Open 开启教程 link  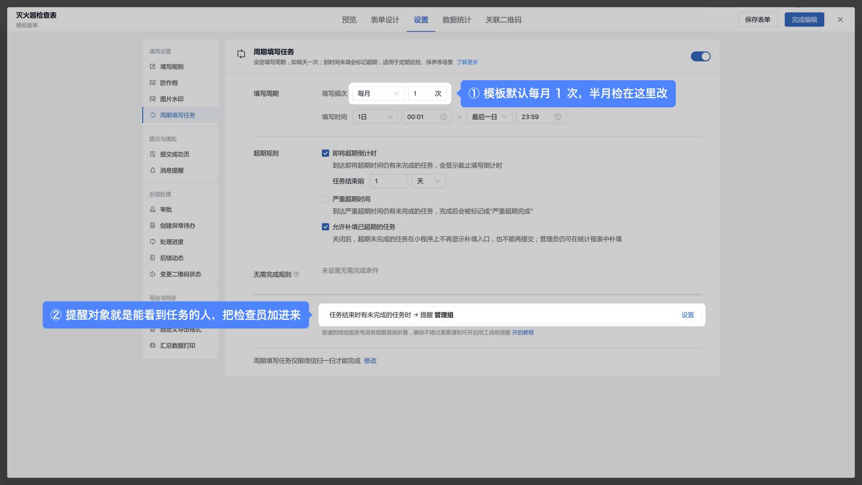click(523, 333)
